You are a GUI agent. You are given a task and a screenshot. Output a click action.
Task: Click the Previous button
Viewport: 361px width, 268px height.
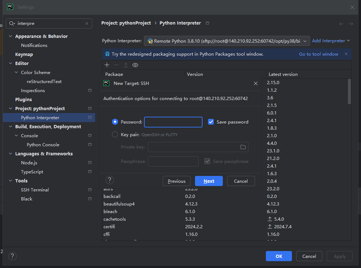click(x=177, y=181)
